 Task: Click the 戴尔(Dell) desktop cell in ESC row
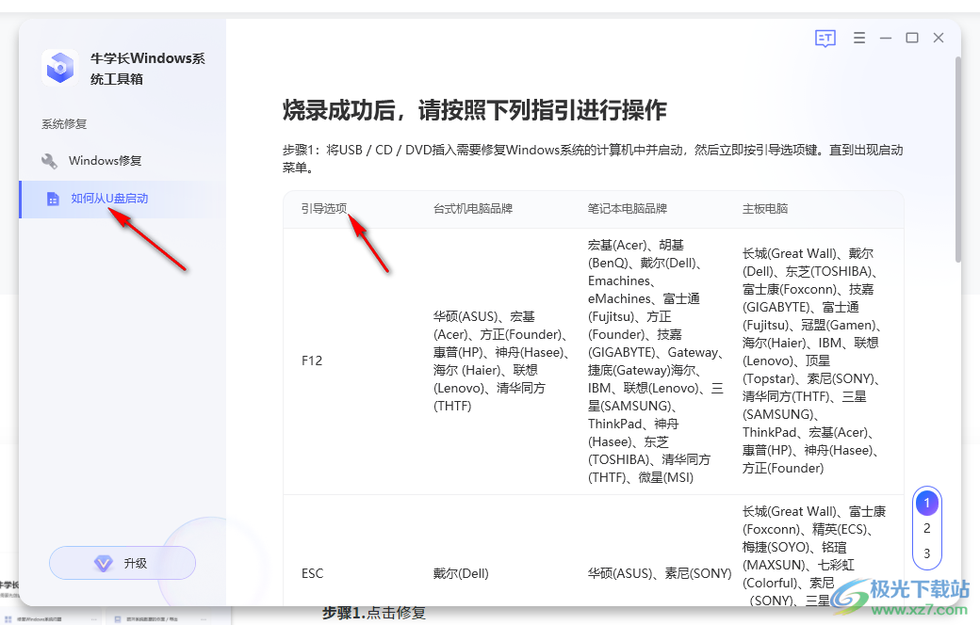[461, 573]
